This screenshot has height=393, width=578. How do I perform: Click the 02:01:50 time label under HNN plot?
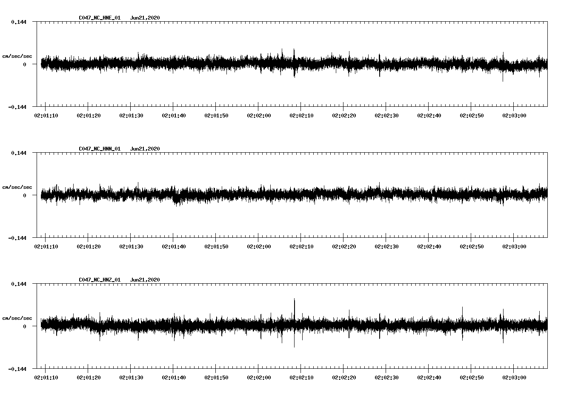click(216, 247)
